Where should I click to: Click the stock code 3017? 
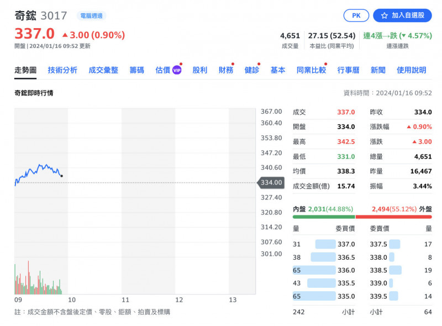point(54,16)
